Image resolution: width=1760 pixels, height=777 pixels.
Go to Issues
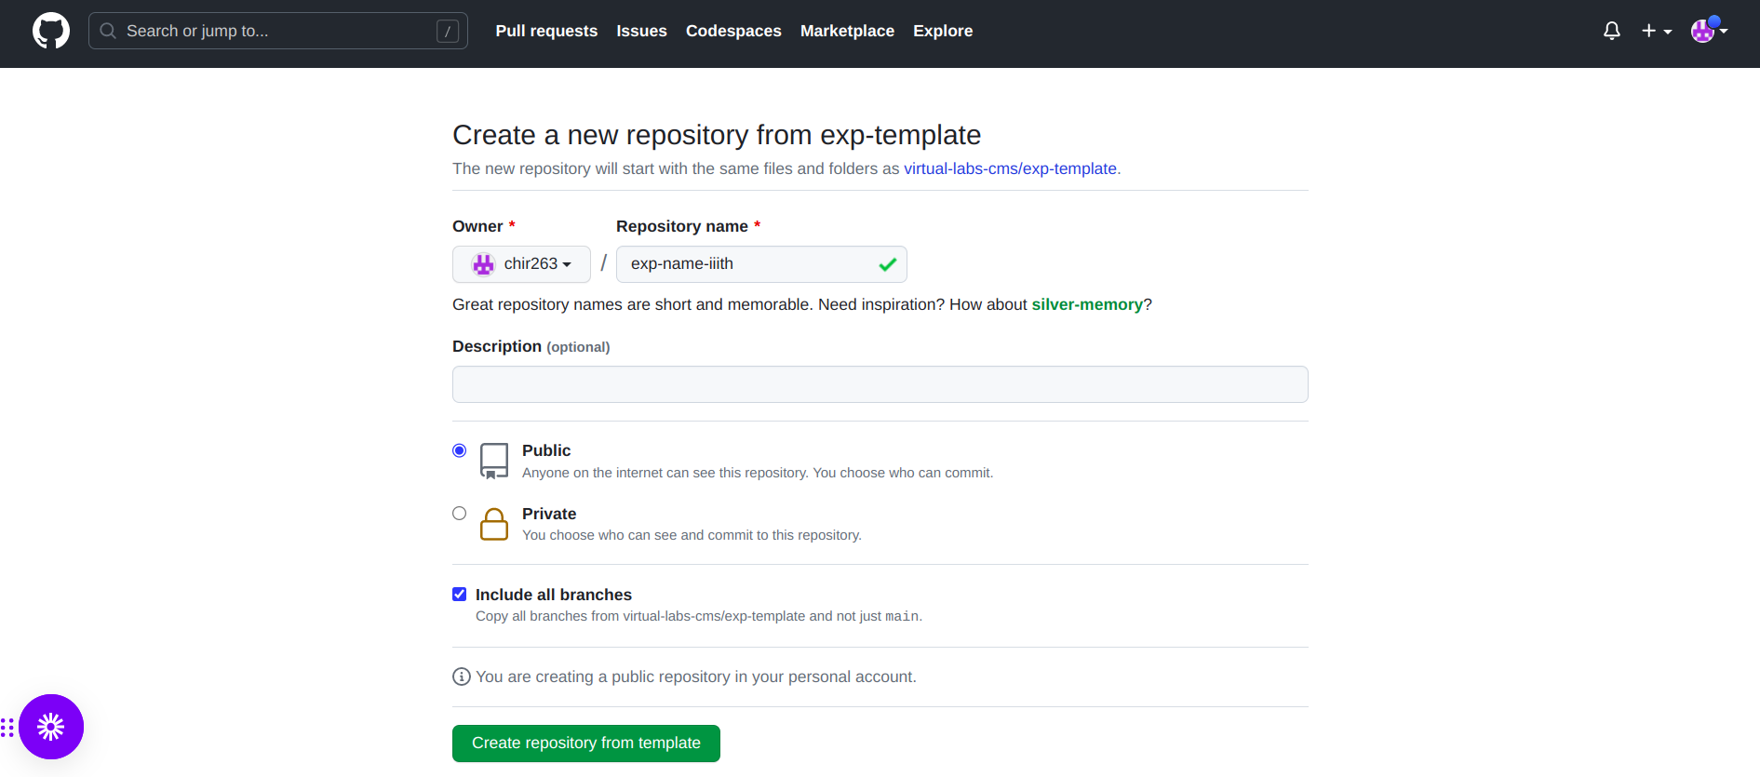[x=641, y=31]
